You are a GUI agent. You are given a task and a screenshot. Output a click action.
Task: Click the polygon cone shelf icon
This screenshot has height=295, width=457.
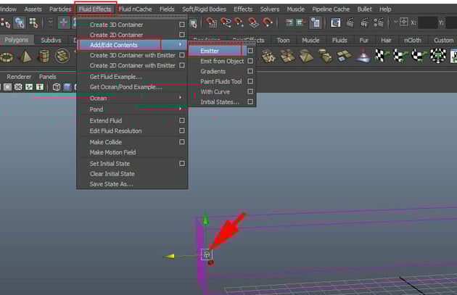[25, 56]
